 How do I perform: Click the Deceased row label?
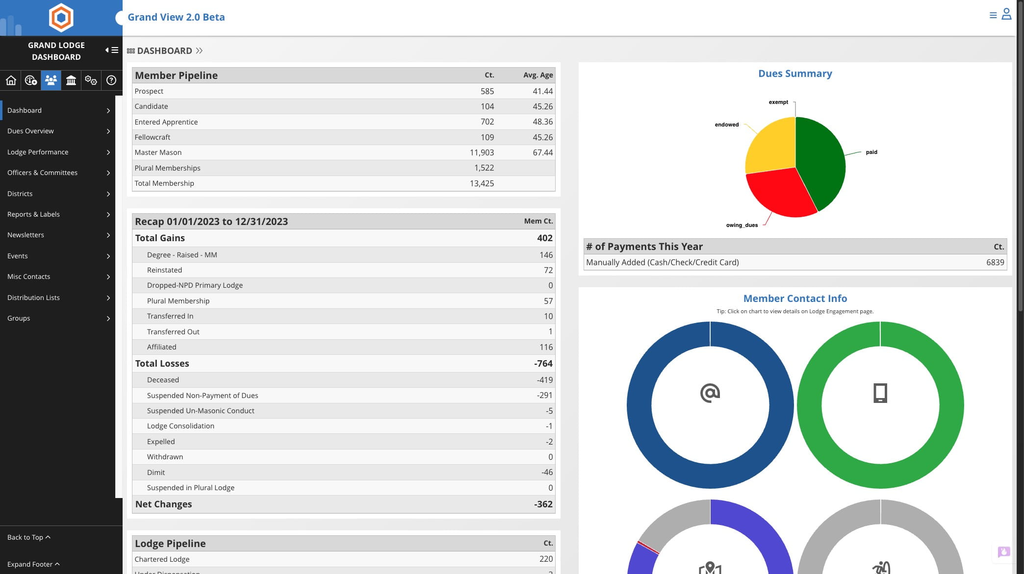163,380
